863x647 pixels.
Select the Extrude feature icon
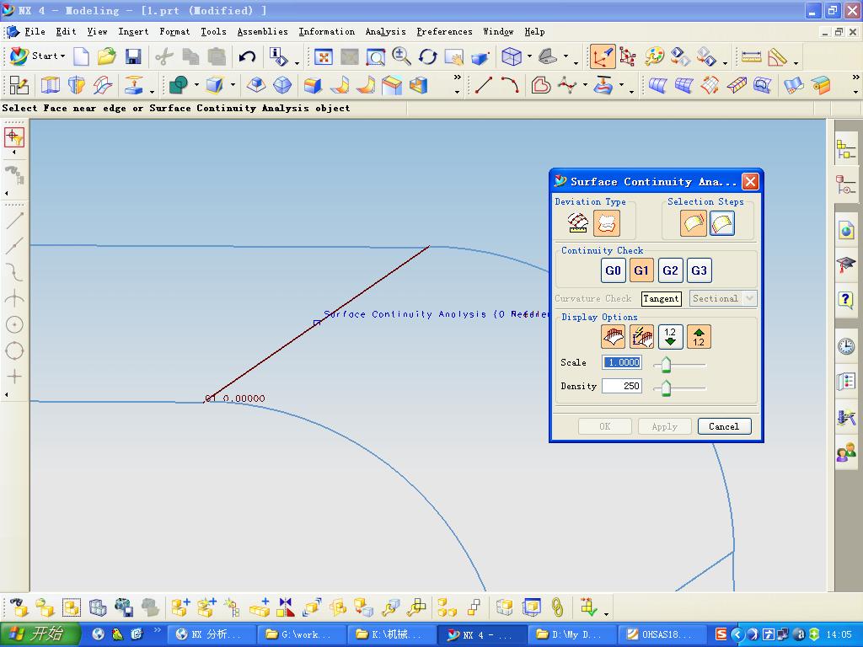click(x=50, y=85)
